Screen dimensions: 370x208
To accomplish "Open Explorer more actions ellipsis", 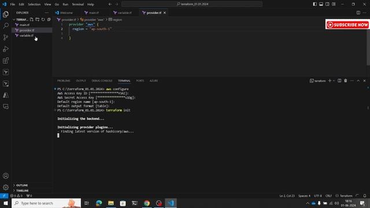I will pyautogui.click(x=46, y=13).
